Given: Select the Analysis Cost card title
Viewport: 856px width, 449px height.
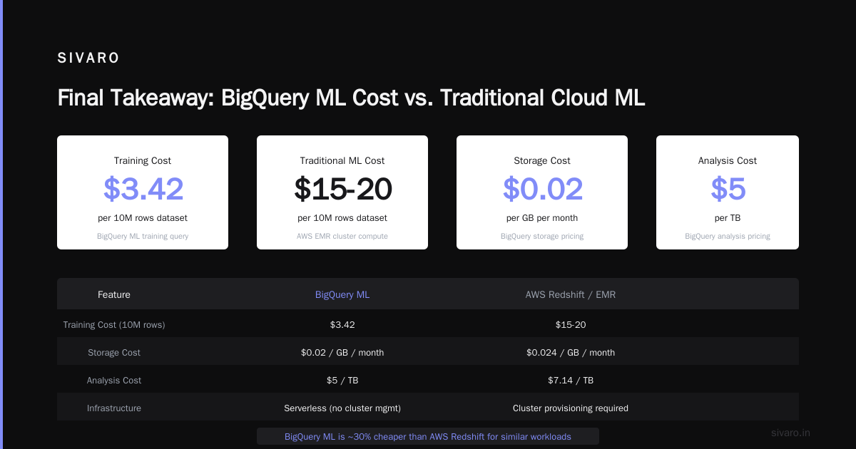Looking at the screenshot, I should click(x=728, y=161).
